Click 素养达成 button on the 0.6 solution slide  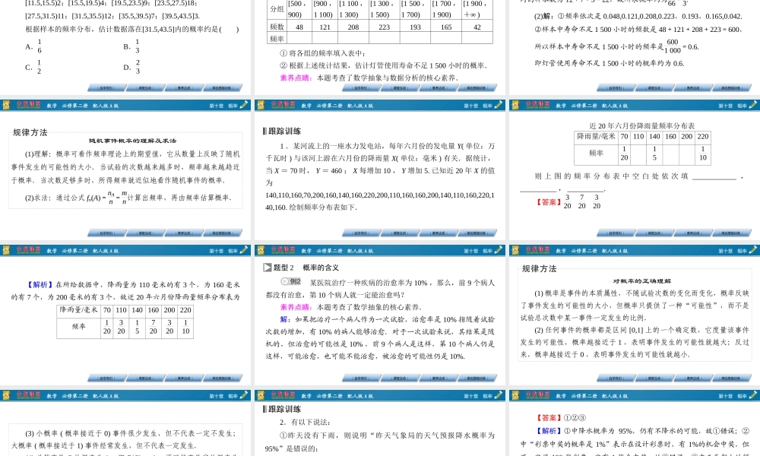point(692,88)
